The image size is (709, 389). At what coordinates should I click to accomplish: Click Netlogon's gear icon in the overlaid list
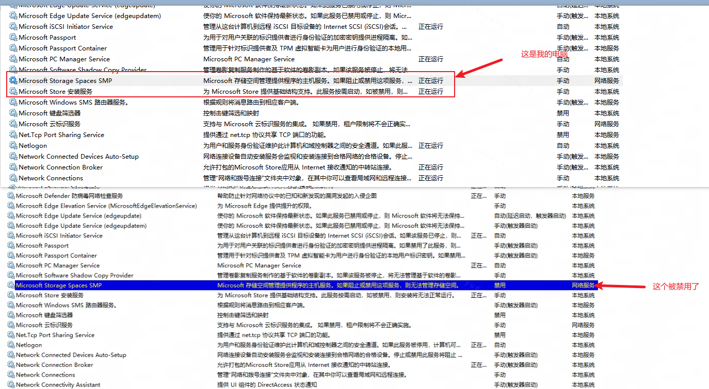[13, 145]
